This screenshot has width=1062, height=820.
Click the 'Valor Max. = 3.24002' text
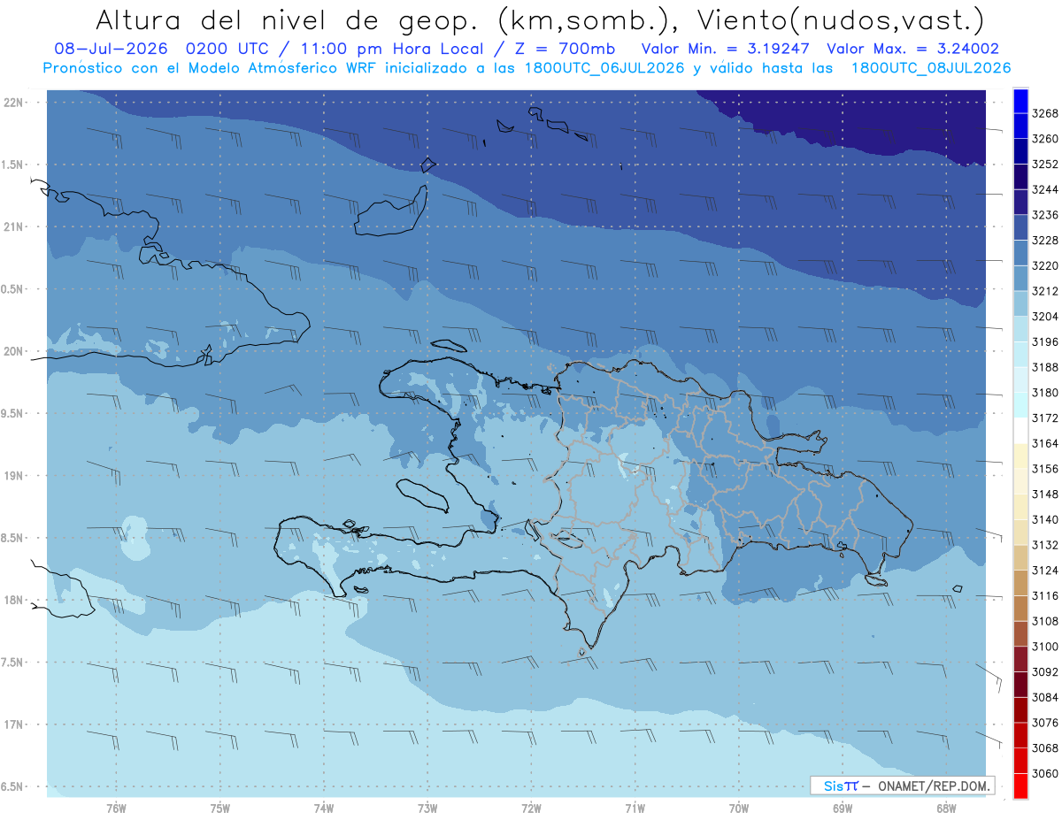[912, 49]
